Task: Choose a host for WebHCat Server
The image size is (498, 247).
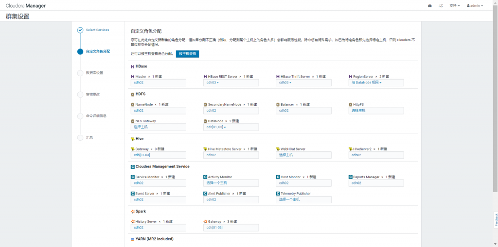Action: tap(303, 155)
